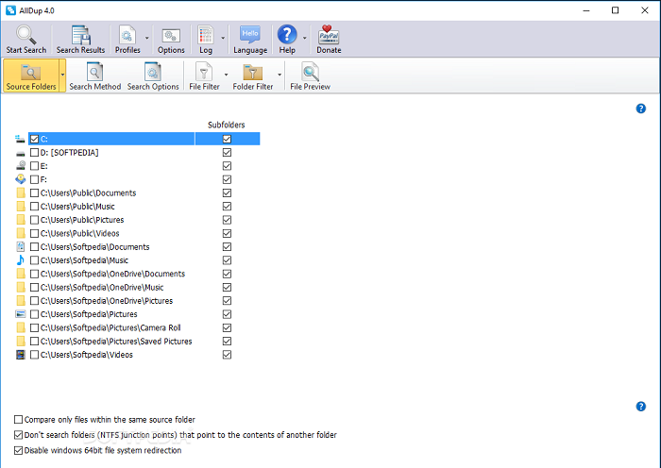Click the top blue help question icon
Image resolution: width=661 pixels, height=468 pixels.
click(x=641, y=109)
